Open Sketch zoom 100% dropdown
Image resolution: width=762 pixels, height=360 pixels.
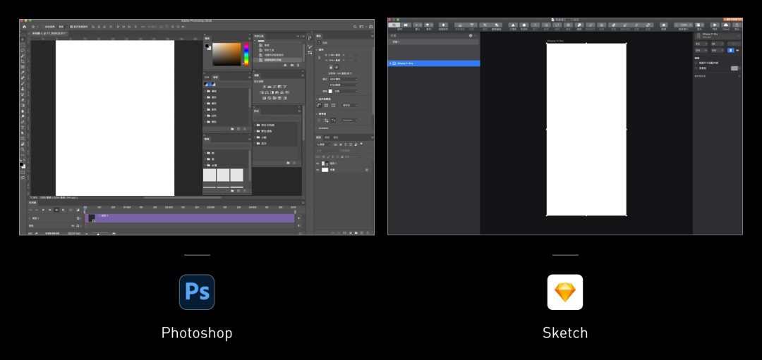click(683, 25)
